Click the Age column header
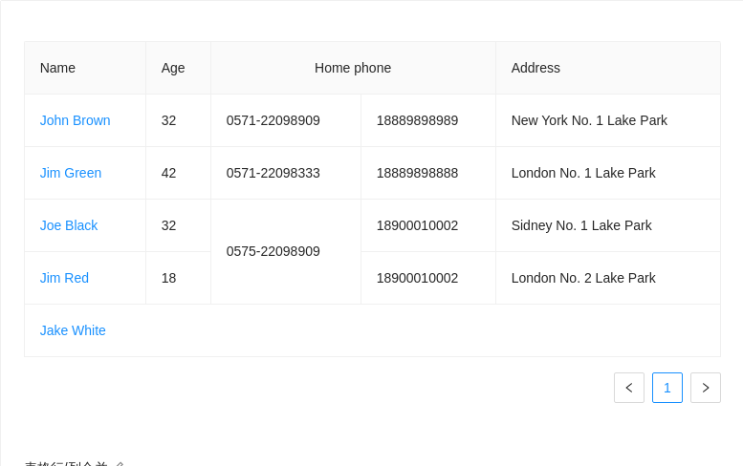 (x=173, y=68)
